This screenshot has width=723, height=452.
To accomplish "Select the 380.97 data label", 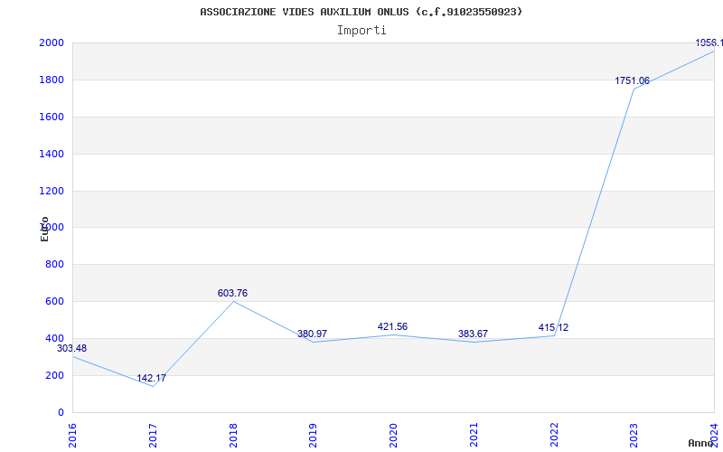I will (312, 334).
